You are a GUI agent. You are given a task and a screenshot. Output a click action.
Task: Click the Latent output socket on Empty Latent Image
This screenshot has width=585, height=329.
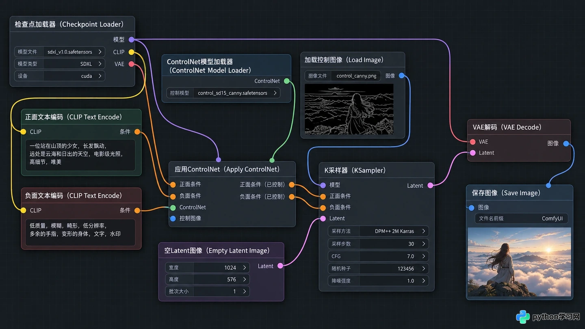tap(280, 266)
